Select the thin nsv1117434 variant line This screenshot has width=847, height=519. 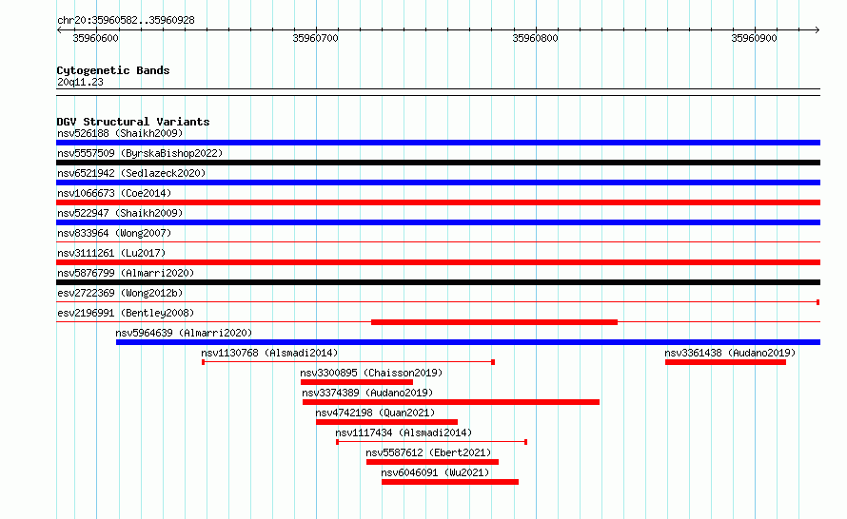click(432, 442)
